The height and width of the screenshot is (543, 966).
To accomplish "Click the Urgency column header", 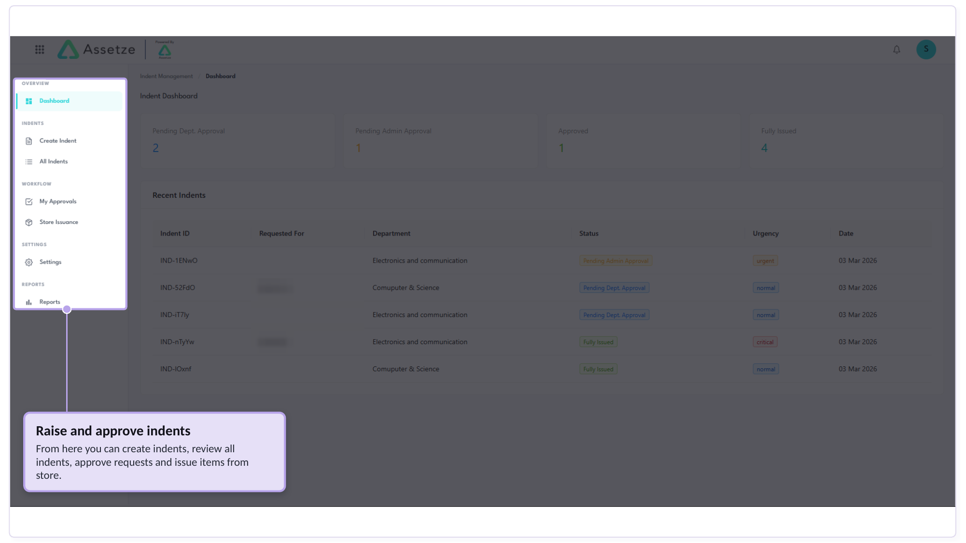I will coord(766,234).
